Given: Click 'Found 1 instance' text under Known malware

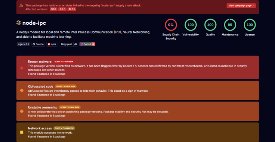Looking at the screenshot, I should coord(47,74).
